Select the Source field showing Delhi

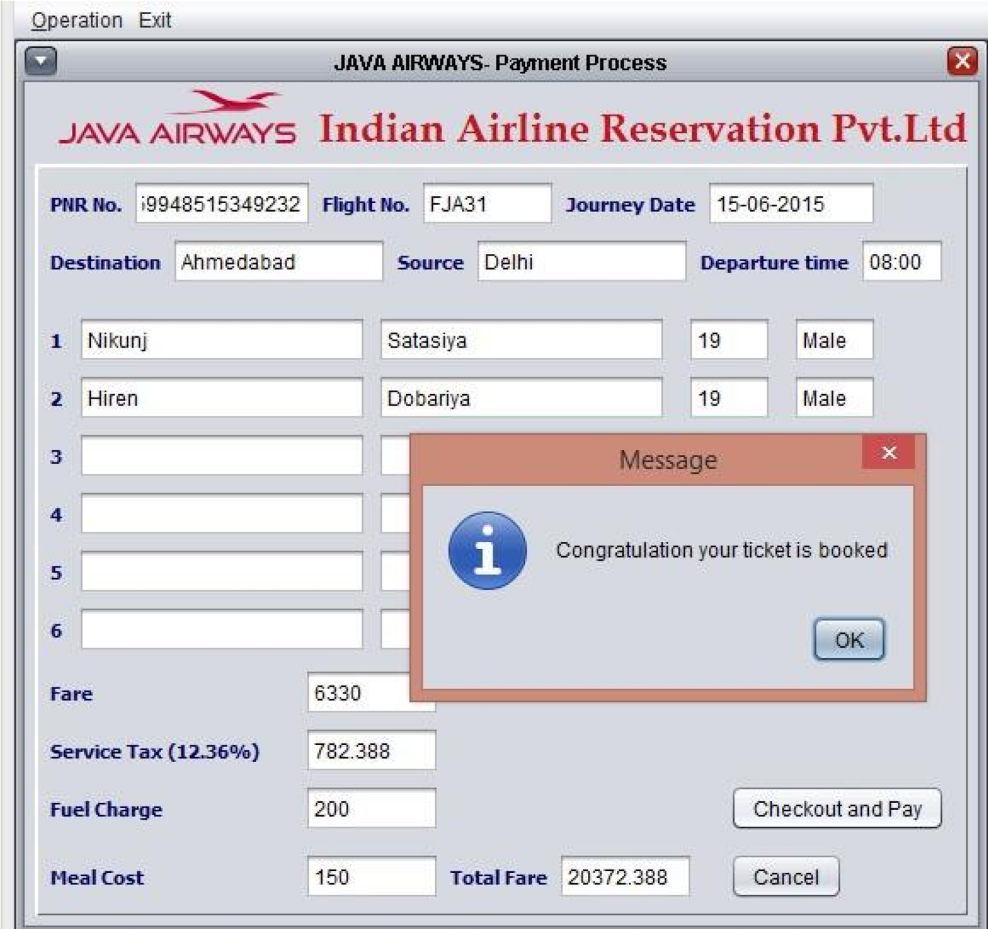pyautogui.click(x=580, y=262)
